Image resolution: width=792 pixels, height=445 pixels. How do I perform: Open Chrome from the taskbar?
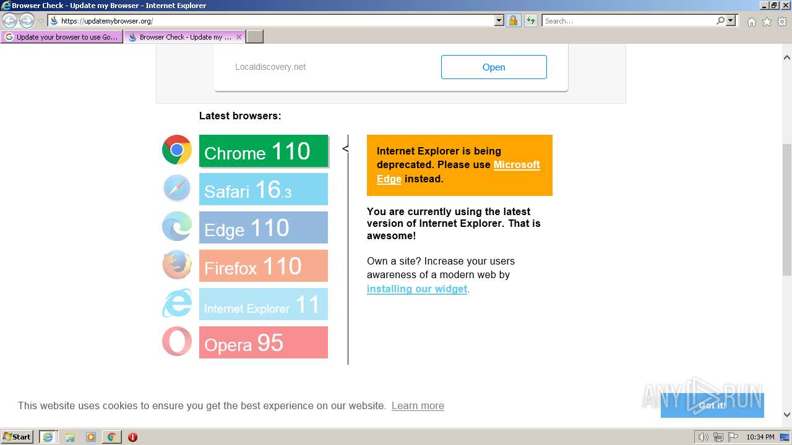(x=111, y=437)
